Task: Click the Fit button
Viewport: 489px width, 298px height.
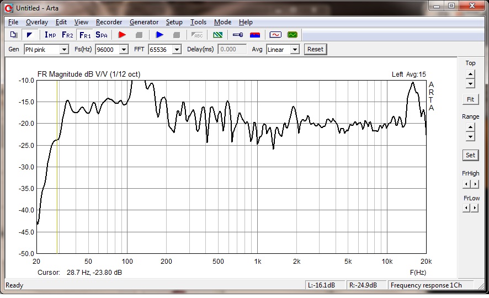Action: click(x=470, y=99)
